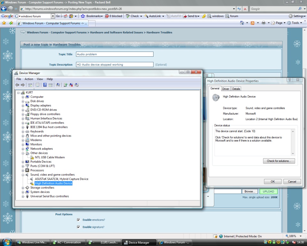This screenshot has width=307, height=246.
Task: Click the help question mark in Properties dialog
Action: [290, 80]
